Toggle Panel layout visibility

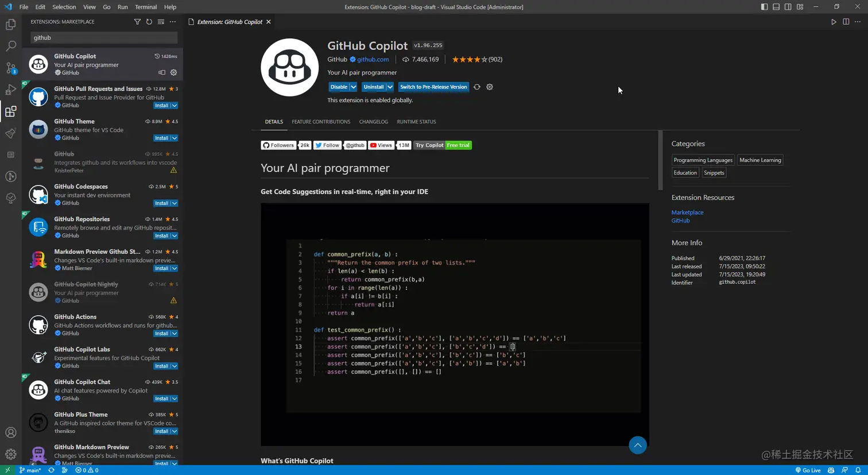point(776,7)
